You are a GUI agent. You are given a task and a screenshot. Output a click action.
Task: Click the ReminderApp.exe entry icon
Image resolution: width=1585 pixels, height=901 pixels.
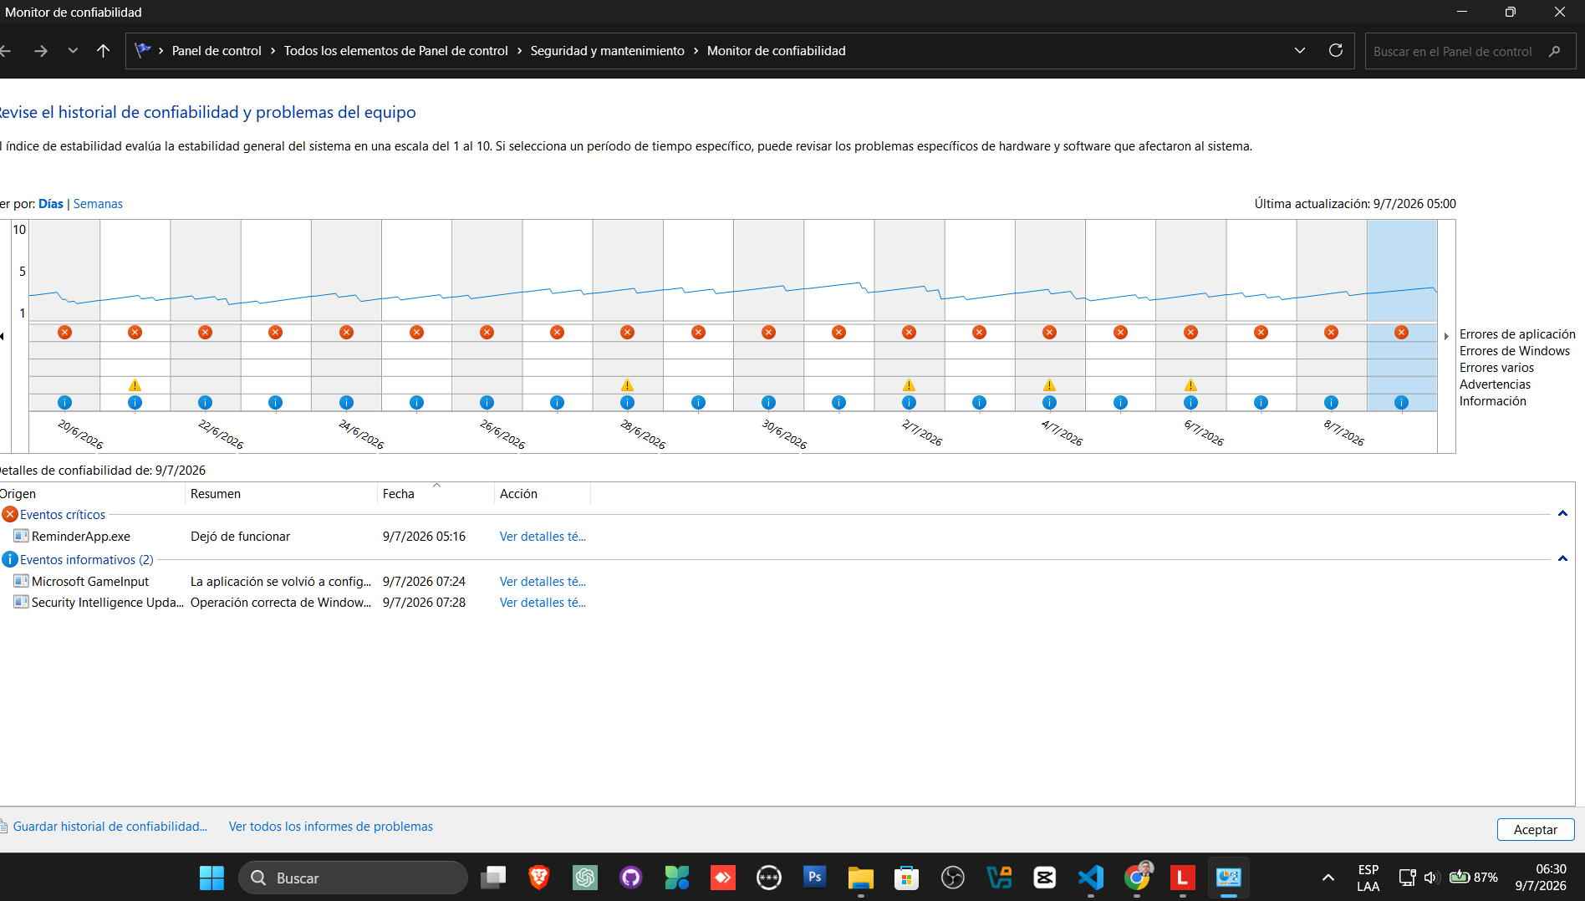[21, 536]
